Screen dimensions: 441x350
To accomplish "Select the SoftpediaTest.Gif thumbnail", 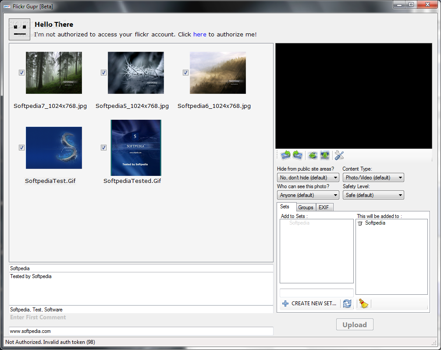I will coord(54,148).
